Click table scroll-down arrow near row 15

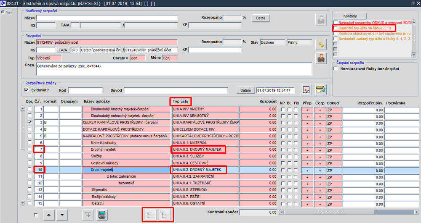[23, 203]
